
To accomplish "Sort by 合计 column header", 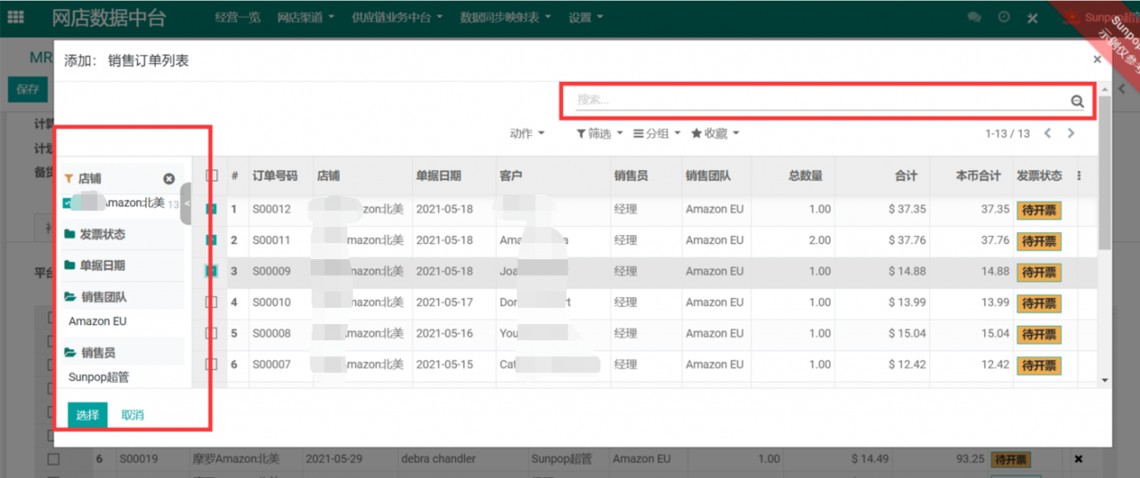I will point(906,176).
